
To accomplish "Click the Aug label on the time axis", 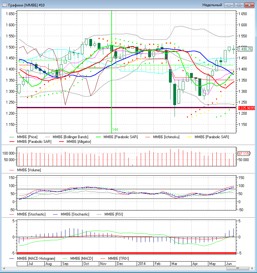I will pyautogui.click(x=49, y=264).
